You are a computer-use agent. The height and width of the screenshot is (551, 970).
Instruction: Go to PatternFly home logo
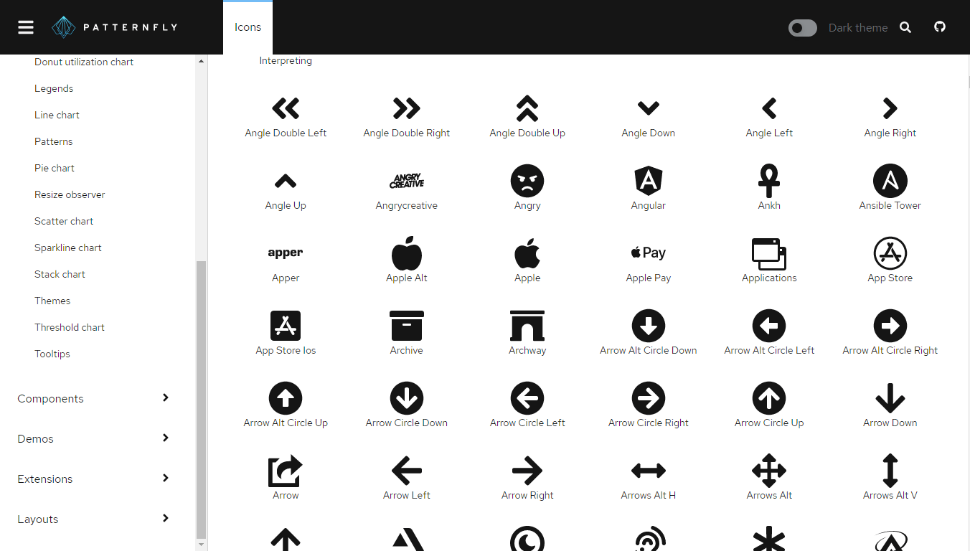(x=114, y=27)
